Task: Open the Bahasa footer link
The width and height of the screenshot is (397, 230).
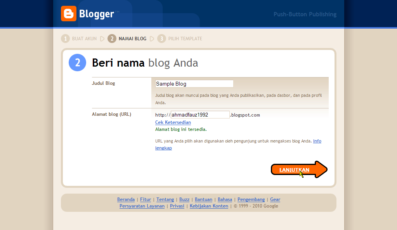Action: pyautogui.click(x=225, y=199)
